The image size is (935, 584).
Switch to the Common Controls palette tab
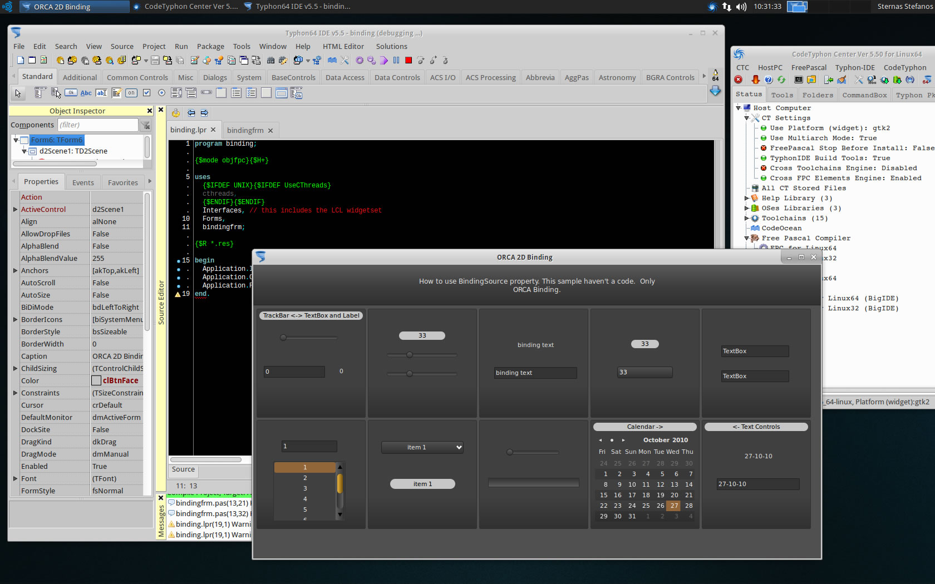click(137, 77)
